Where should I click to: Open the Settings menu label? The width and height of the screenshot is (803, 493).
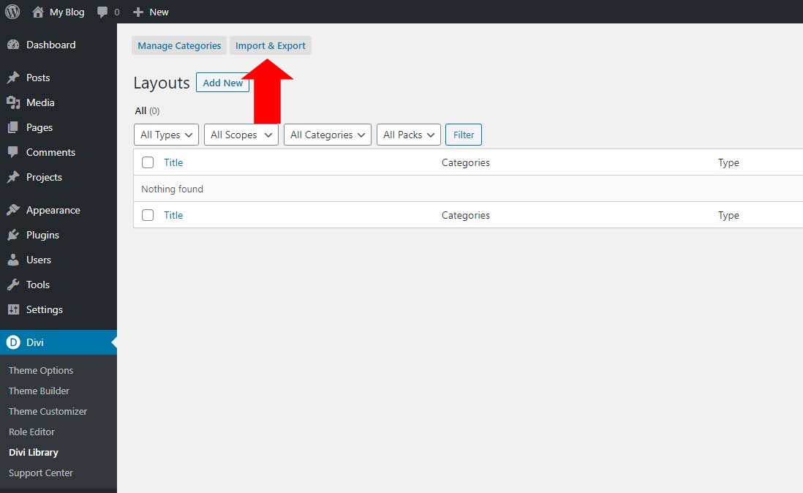click(x=45, y=309)
